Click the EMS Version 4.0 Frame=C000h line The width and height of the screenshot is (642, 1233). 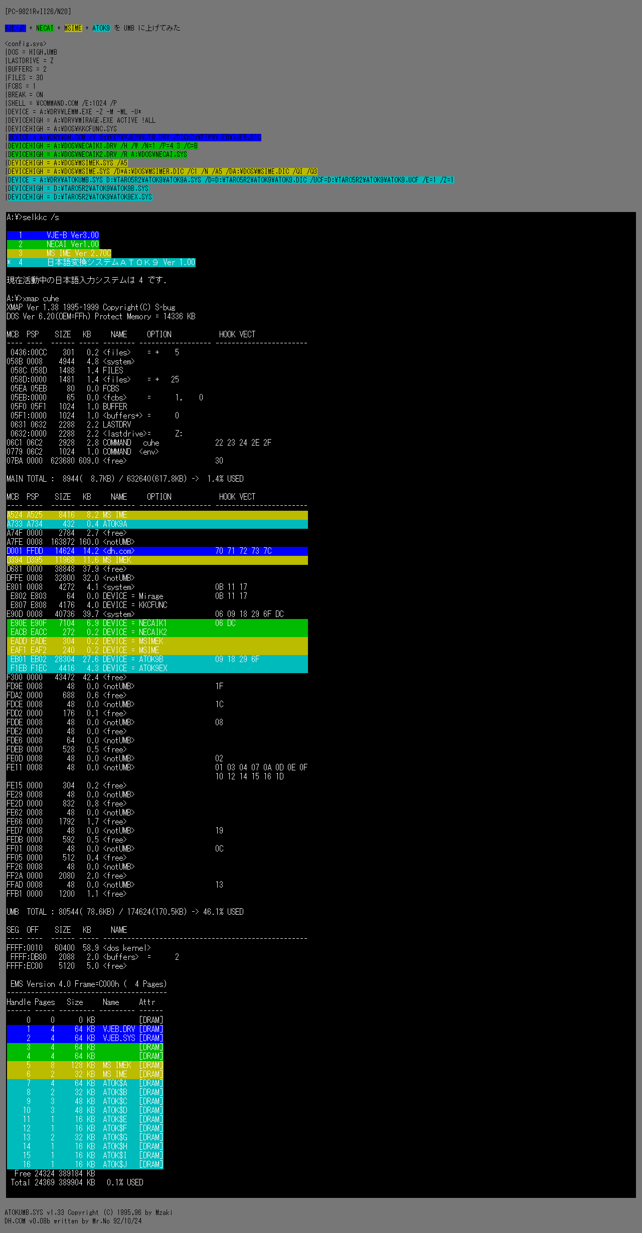coord(89,984)
